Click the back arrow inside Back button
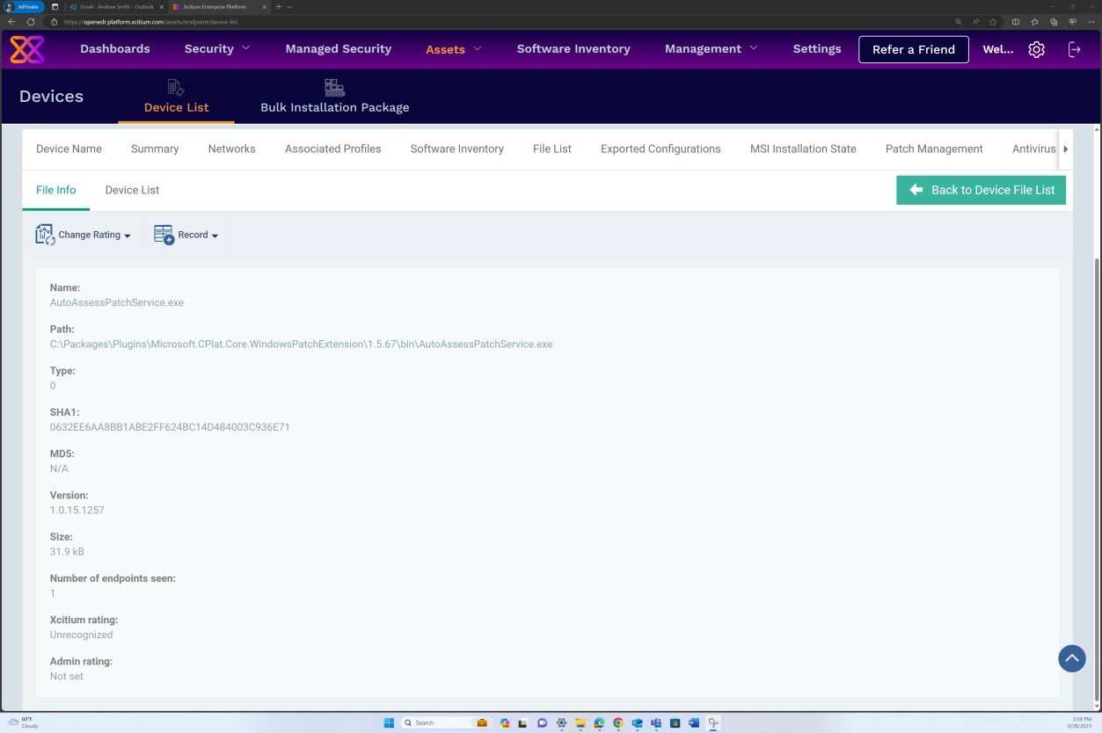The width and height of the screenshot is (1102, 733). coord(915,190)
